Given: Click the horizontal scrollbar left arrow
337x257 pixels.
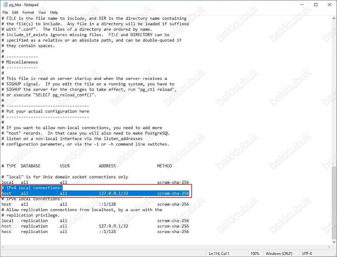Looking at the screenshot, I should 3,247.
